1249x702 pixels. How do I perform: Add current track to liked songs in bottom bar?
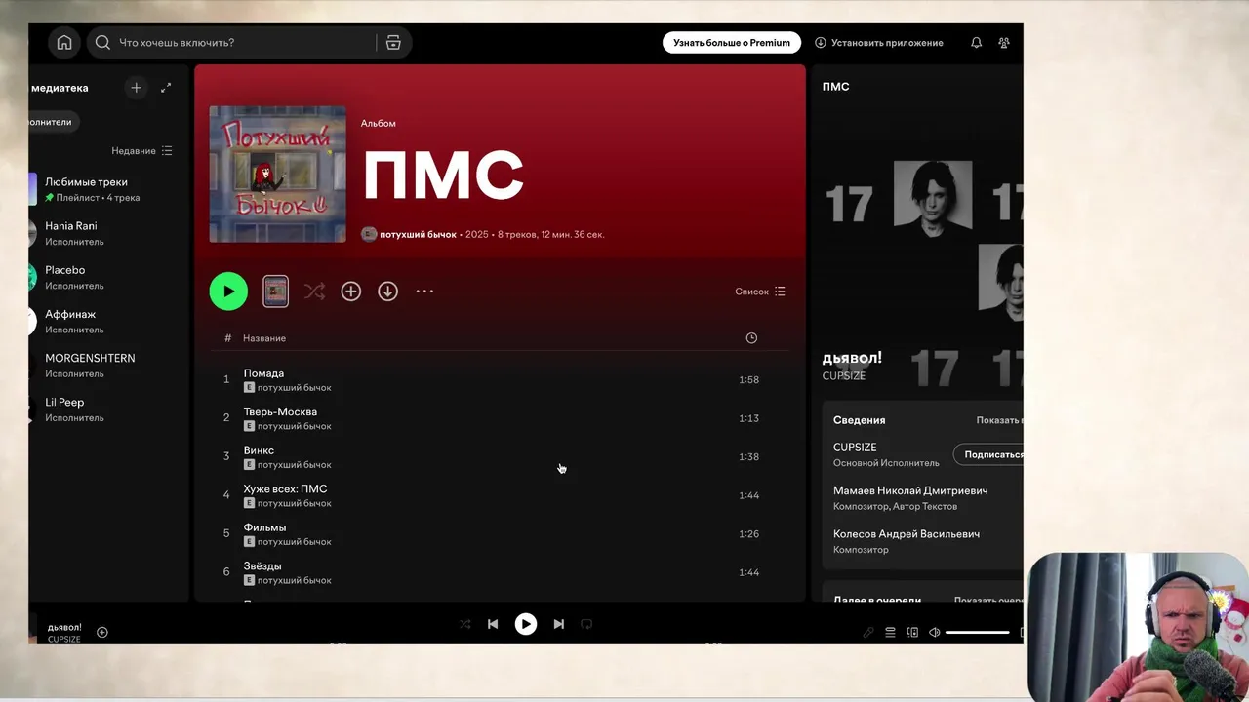tap(102, 633)
